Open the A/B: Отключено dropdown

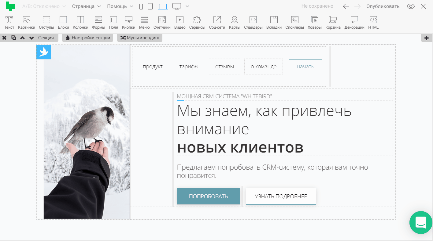[x=44, y=6]
